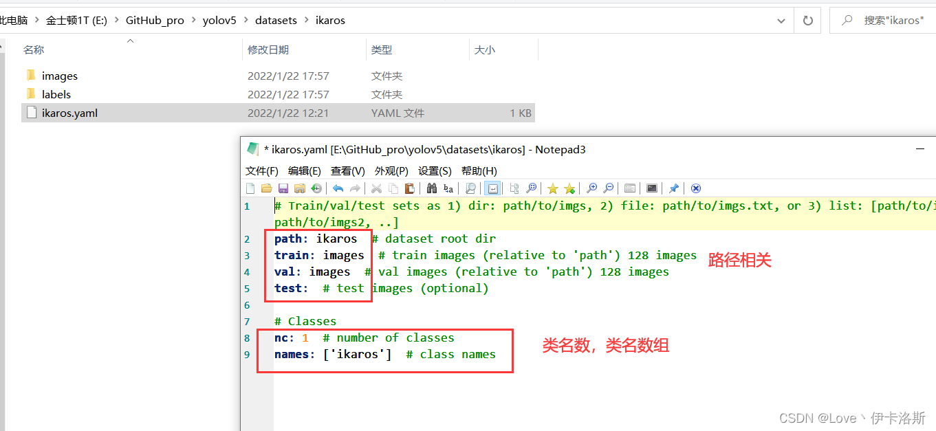Toggle word wrap toolbar button
936x431 pixels.
coord(492,188)
